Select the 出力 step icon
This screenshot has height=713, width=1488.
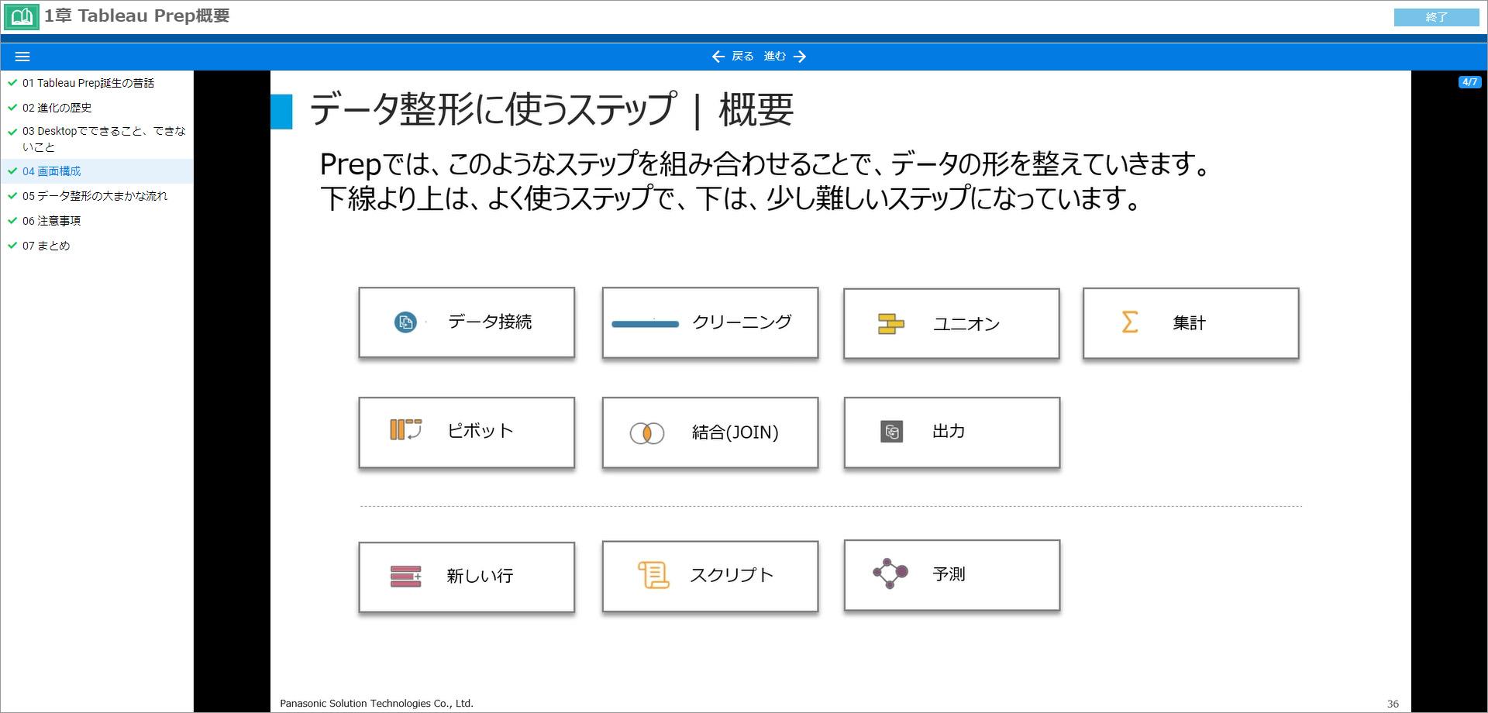[x=891, y=432]
